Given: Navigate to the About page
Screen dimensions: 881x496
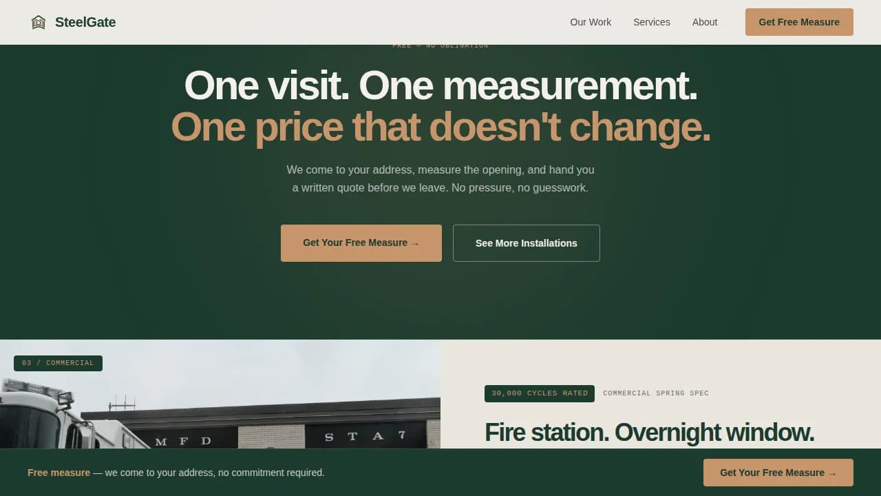Looking at the screenshot, I should (705, 22).
